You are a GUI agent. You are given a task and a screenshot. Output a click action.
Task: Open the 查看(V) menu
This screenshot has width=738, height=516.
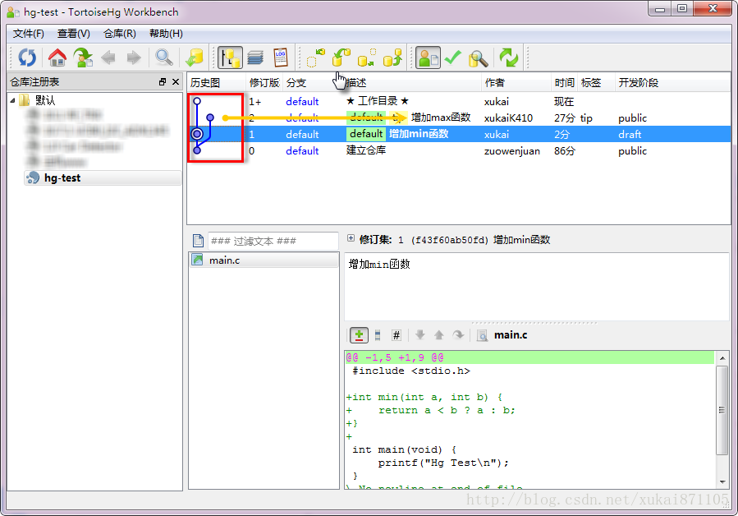(x=73, y=34)
